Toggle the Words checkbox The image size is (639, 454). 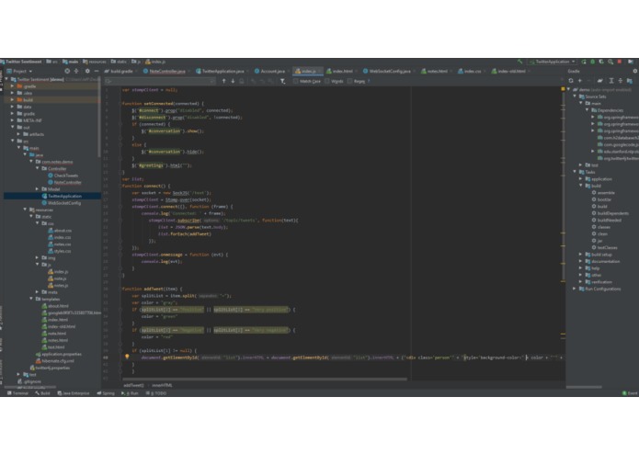coord(327,81)
